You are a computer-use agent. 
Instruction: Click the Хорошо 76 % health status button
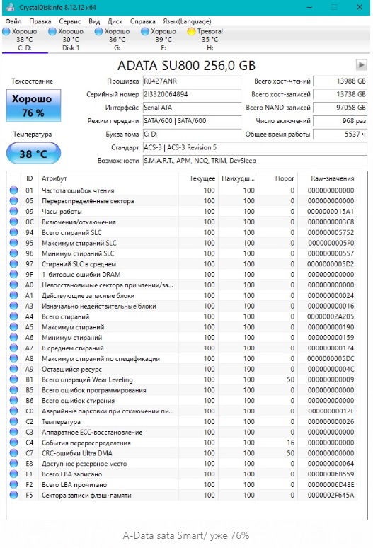[x=33, y=105]
